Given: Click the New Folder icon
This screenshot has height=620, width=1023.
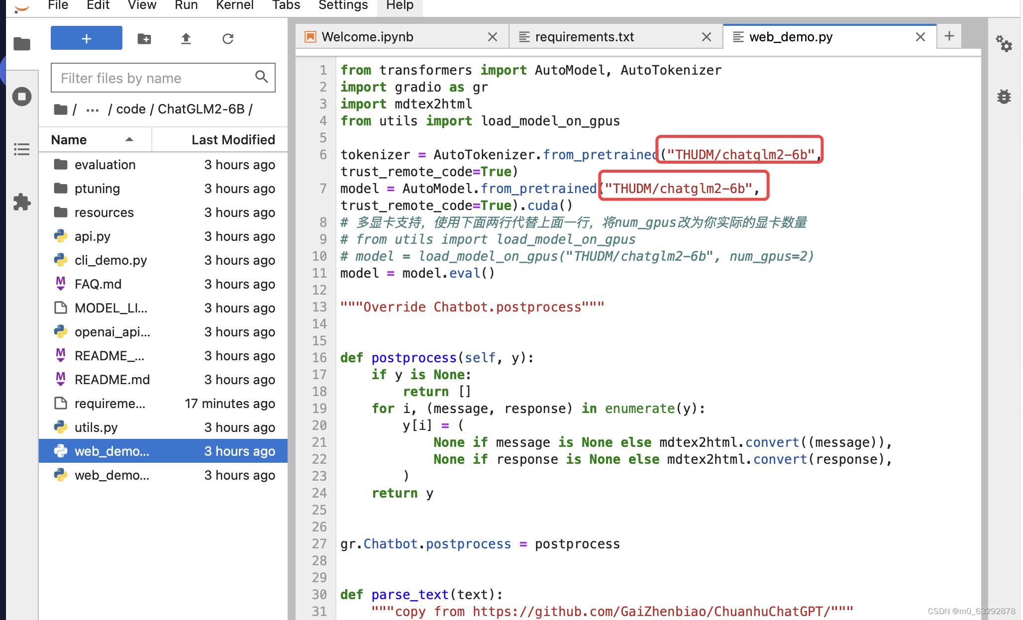Looking at the screenshot, I should tap(144, 39).
